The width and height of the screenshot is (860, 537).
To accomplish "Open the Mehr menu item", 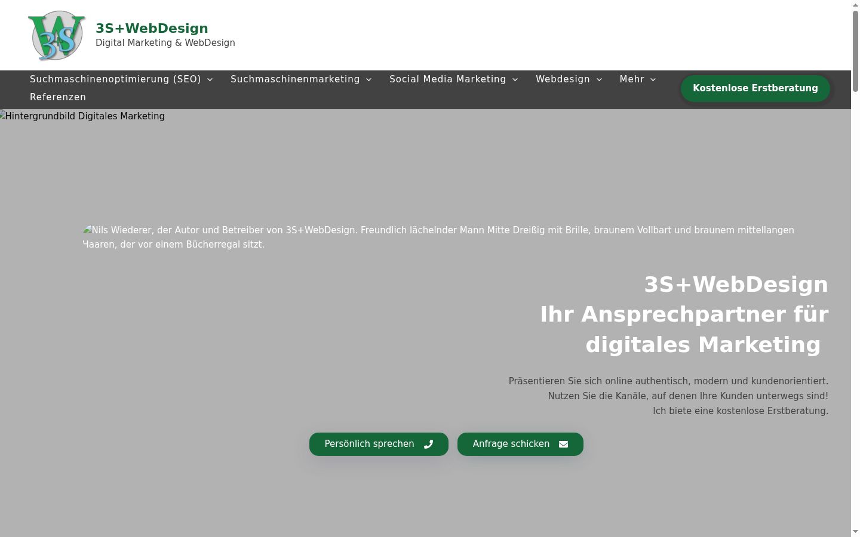I will click(x=632, y=79).
